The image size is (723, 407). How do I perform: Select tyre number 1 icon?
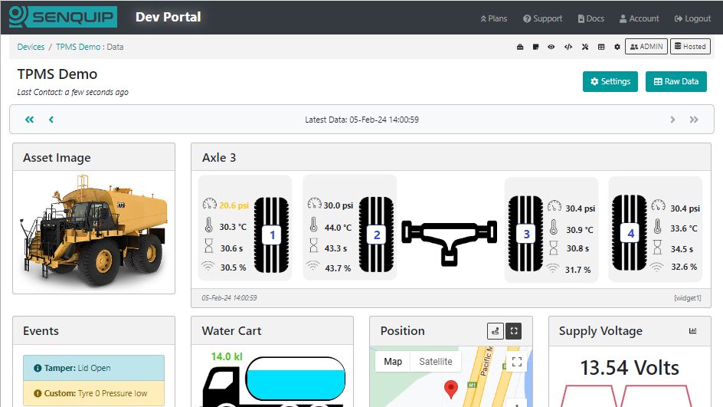tap(272, 235)
